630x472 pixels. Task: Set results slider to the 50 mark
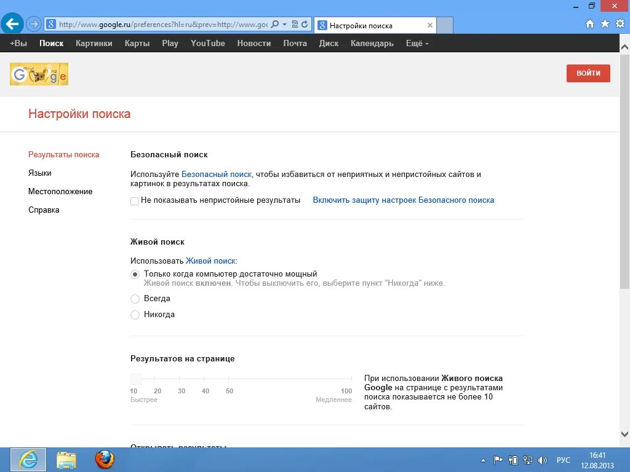(229, 379)
